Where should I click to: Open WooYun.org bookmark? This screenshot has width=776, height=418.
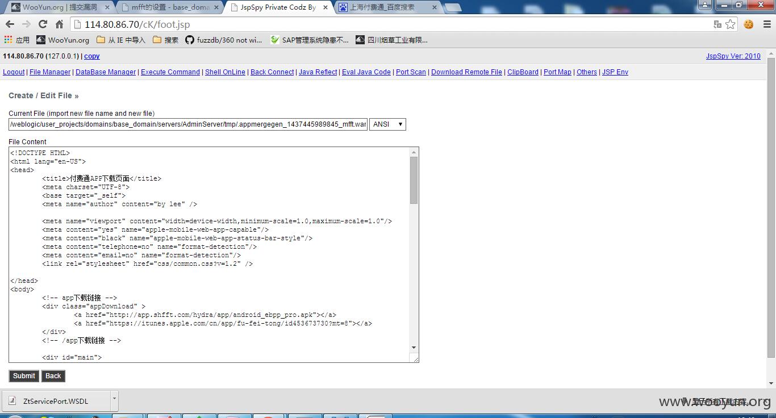(63, 40)
